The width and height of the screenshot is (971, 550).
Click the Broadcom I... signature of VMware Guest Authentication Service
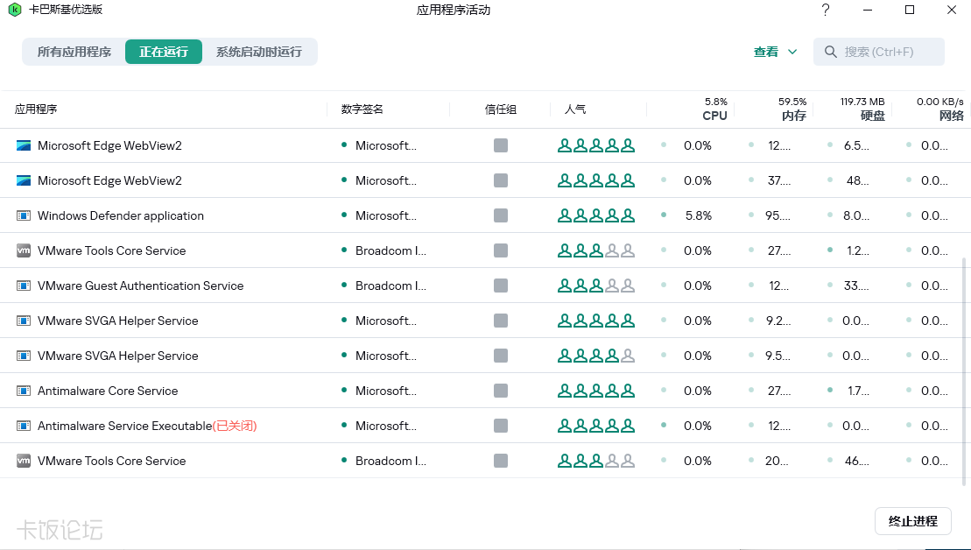(391, 286)
